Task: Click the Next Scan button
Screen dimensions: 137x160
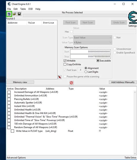Action: 88,22
